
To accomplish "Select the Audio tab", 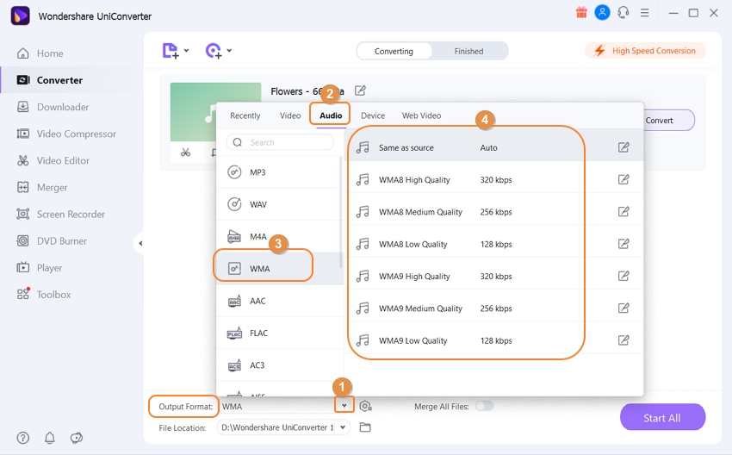I will click(x=331, y=115).
